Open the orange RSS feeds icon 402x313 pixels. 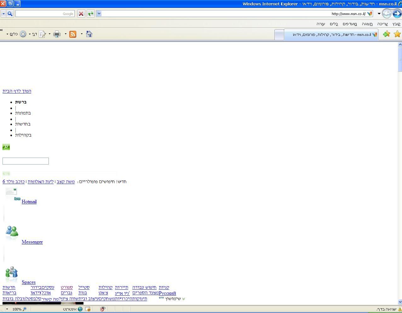pyautogui.click(x=73, y=34)
